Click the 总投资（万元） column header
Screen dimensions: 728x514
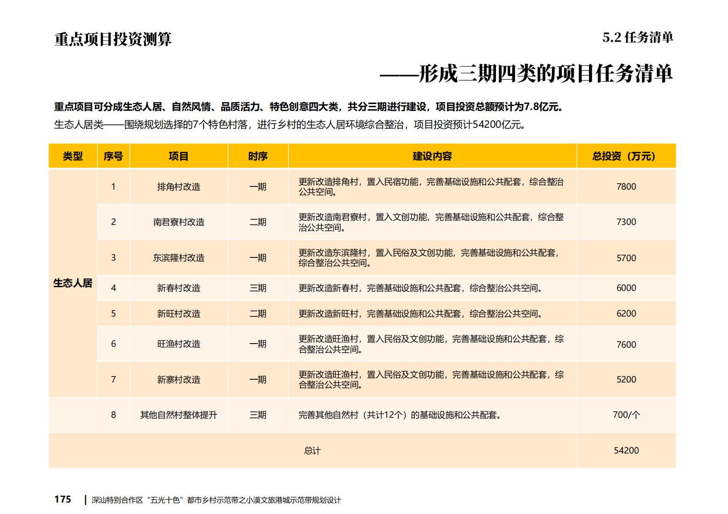(x=626, y=156)
